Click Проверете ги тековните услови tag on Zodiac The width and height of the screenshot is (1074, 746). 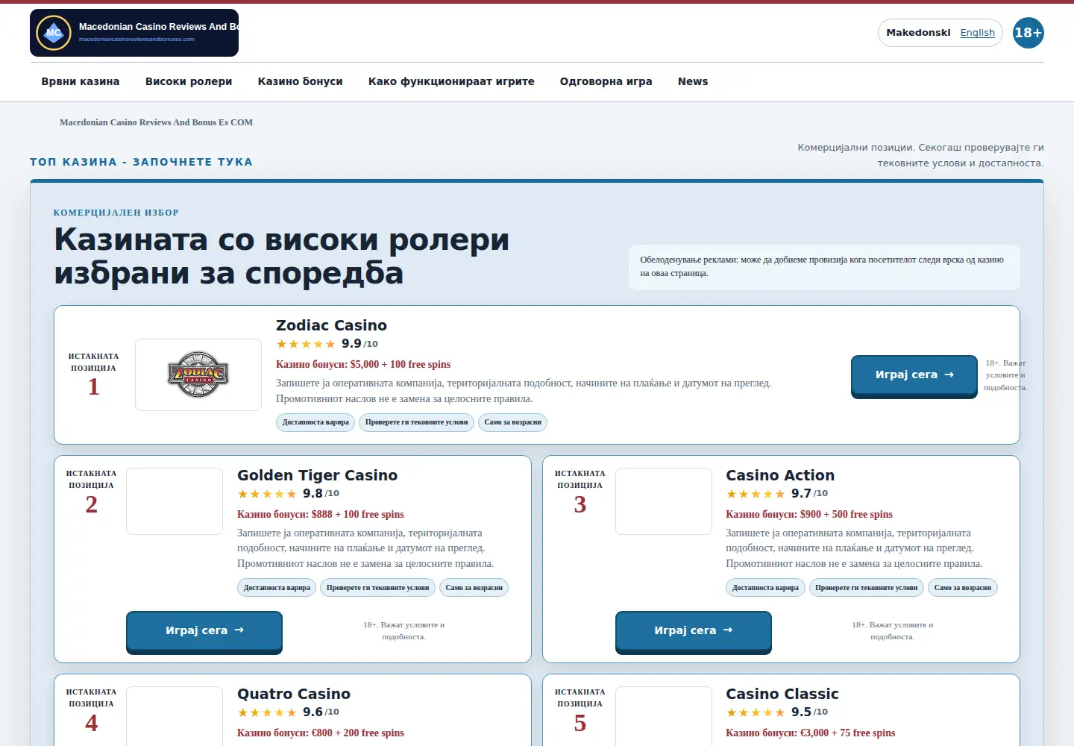[417, 422]
